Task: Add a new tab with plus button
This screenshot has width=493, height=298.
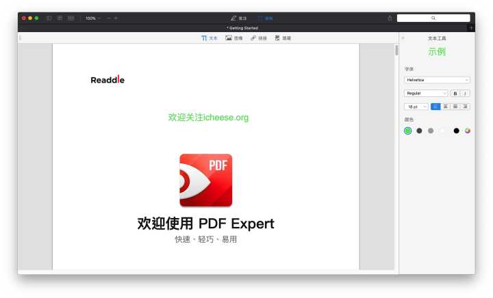Action: point(470,28)
